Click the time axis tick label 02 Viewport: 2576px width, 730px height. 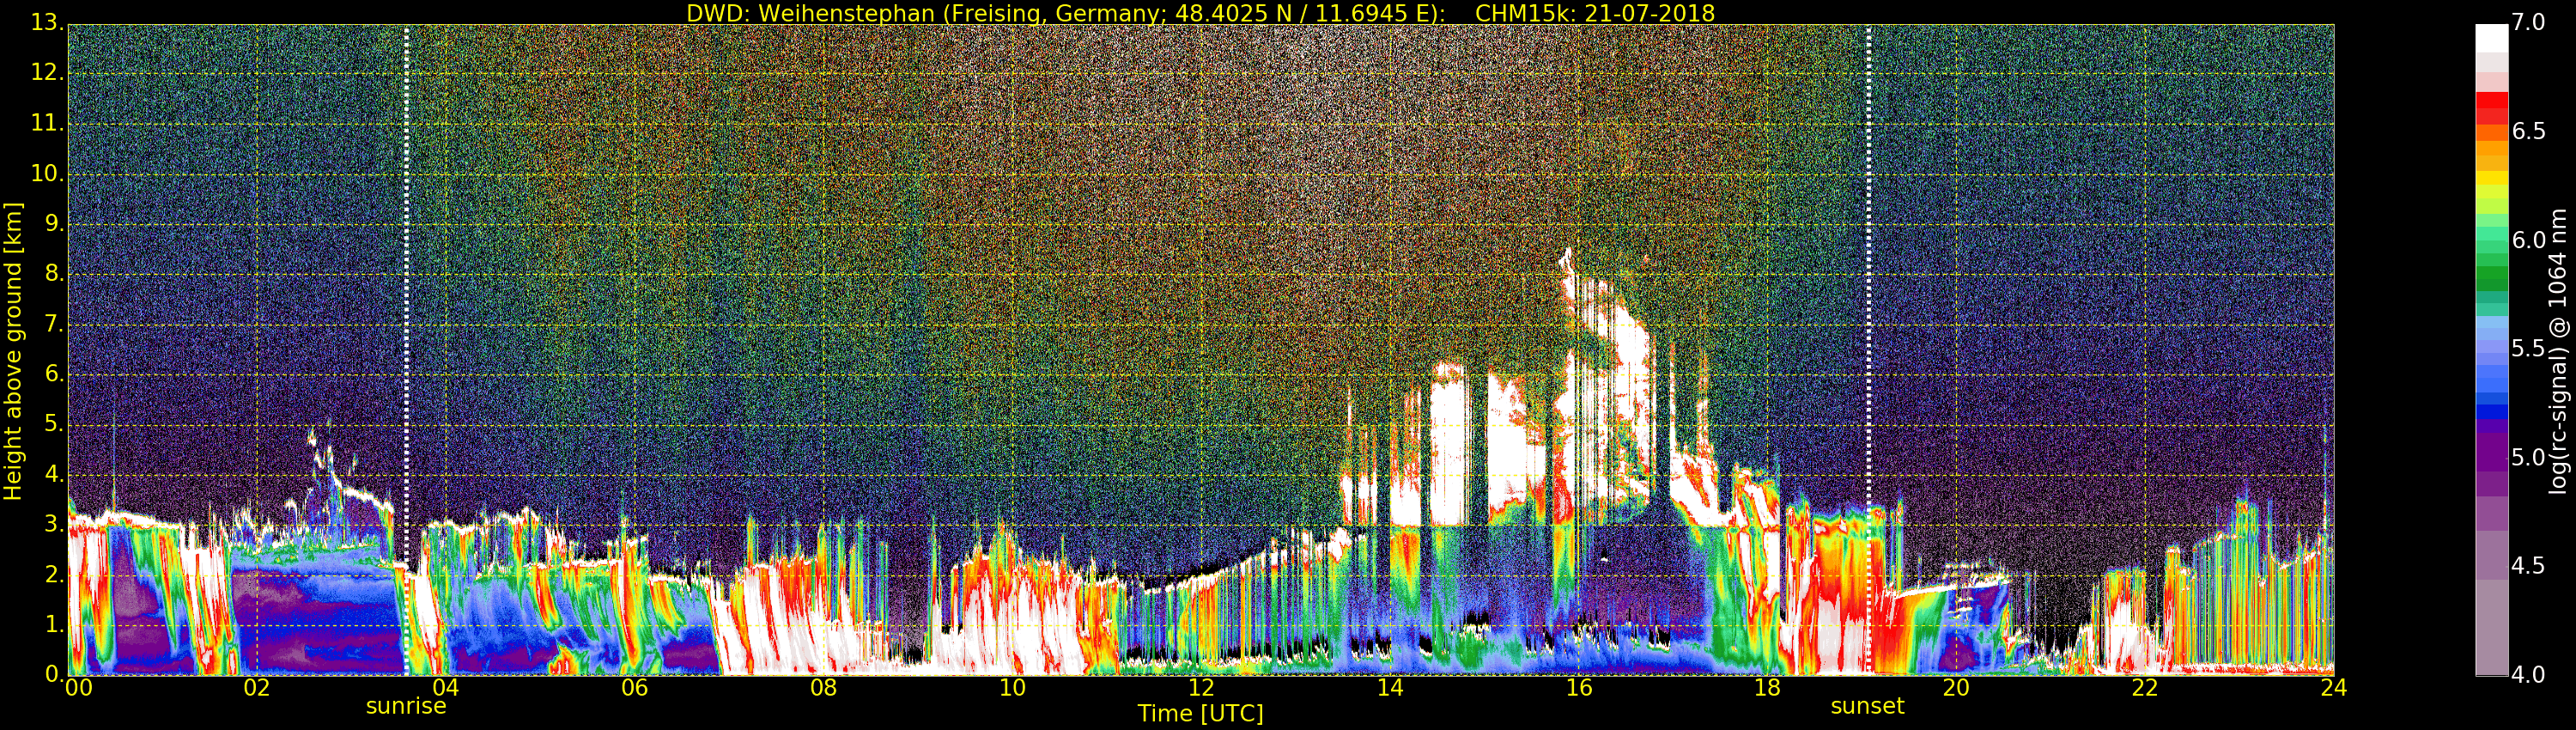pyautogui.click(x=257, y=688)
